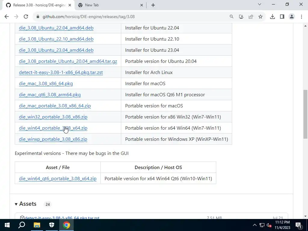Download die_3.08_Ubuntu_22.04_amd64.deb
Viewport: 308px width, 231px height.
coord(56,28)
